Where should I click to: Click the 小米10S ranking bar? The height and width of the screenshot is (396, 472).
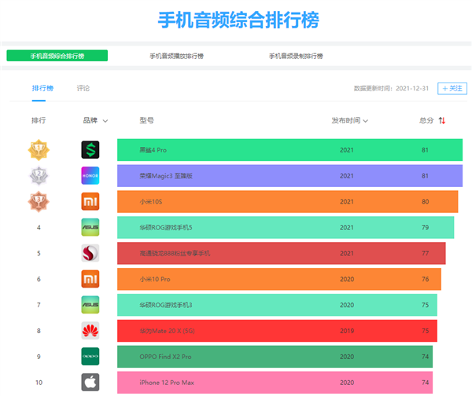tap(288, 201)
